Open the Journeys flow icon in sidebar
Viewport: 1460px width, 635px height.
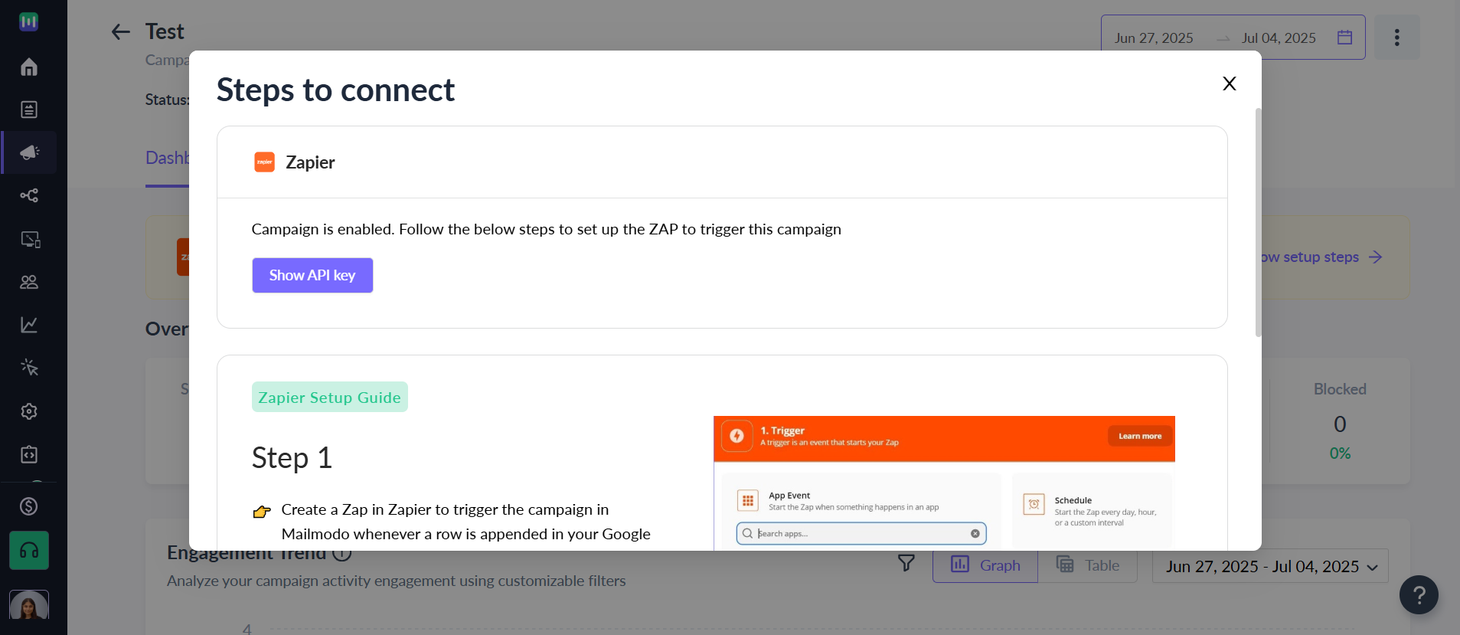(x=29, y=195)
